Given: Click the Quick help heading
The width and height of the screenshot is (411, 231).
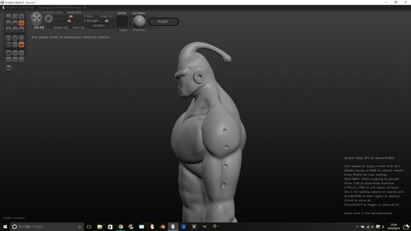Looking at the screenshot, I should tap(369, 158).
